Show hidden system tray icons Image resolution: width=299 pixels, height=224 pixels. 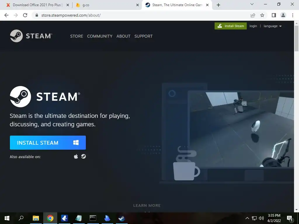click(x=247, y=218)
